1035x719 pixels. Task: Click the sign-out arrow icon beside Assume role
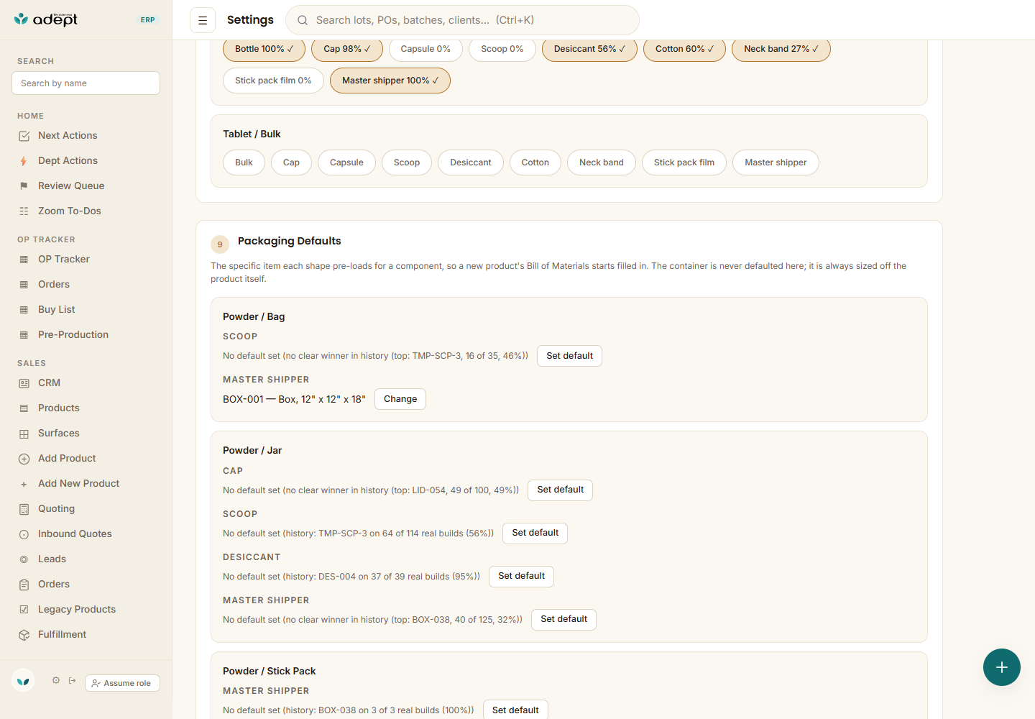point(73,680)
